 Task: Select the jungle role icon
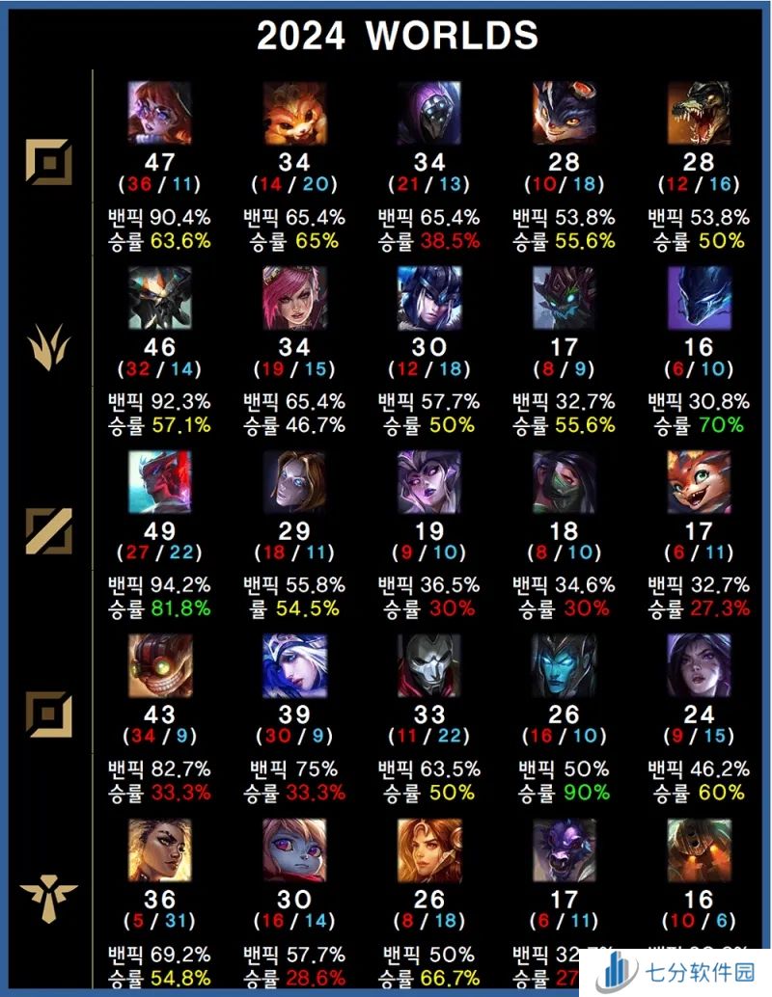coord(49,347)
